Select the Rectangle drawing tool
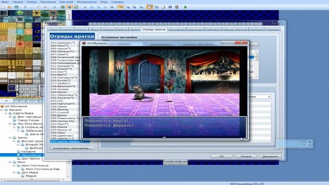The image size is (329, 185). coord(92,7)
